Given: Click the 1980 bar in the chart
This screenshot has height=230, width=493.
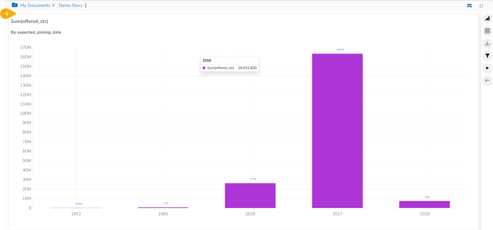Looking at the screenshot, I should click(x=163, y=207).
